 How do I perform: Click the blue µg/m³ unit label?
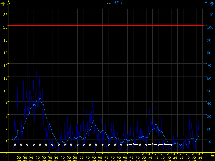pos(212,3)
